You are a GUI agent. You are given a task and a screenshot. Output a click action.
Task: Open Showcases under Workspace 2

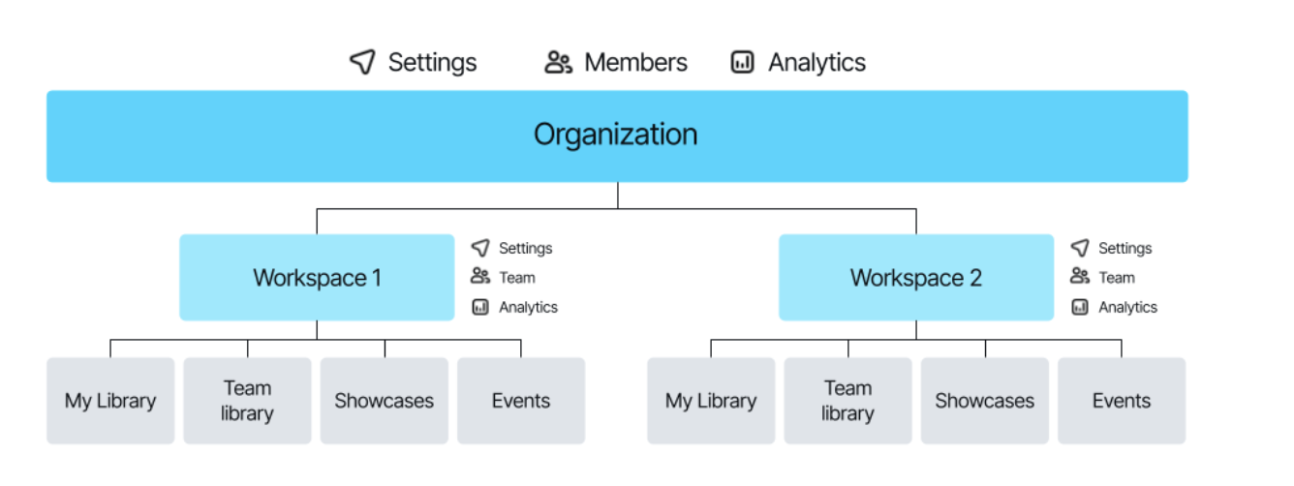(984, 401)
